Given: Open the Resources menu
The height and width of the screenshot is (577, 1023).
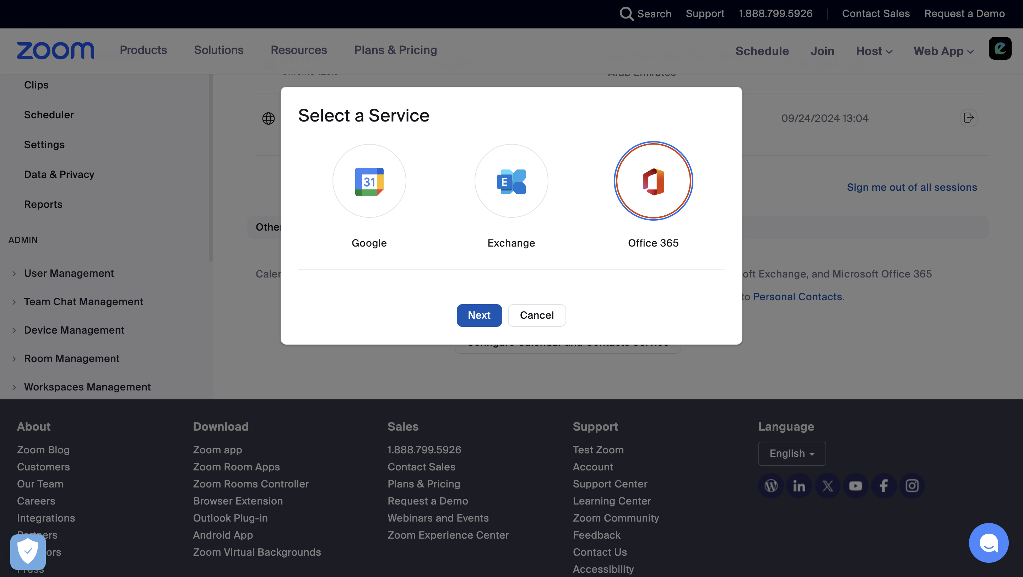Looking at the screenshot, I should pyautogui.click(x=299, y=50).
